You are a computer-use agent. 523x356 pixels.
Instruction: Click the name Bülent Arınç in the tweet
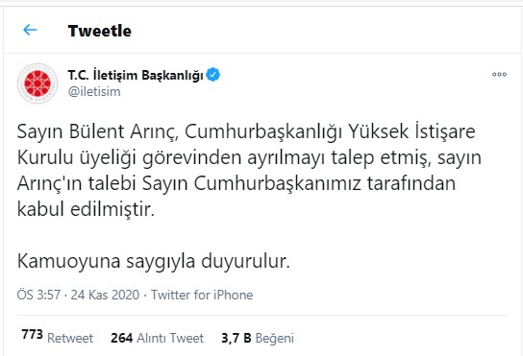[122, 131]
